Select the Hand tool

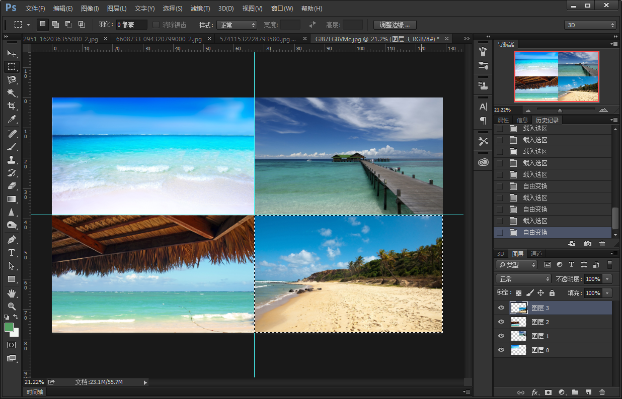[12, 293]
